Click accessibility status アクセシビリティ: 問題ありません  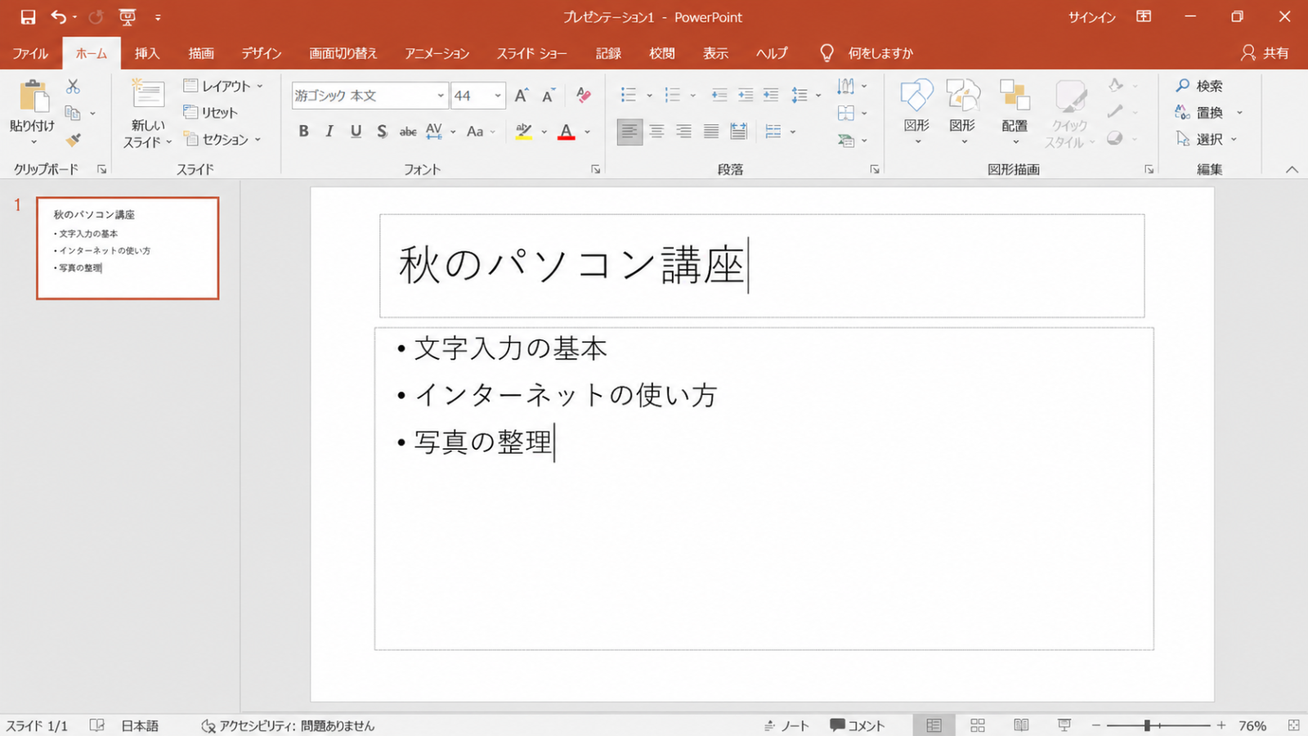tap(288, 725)
